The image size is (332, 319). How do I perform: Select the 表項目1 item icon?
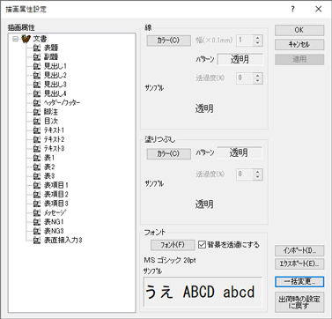point(37,185)
